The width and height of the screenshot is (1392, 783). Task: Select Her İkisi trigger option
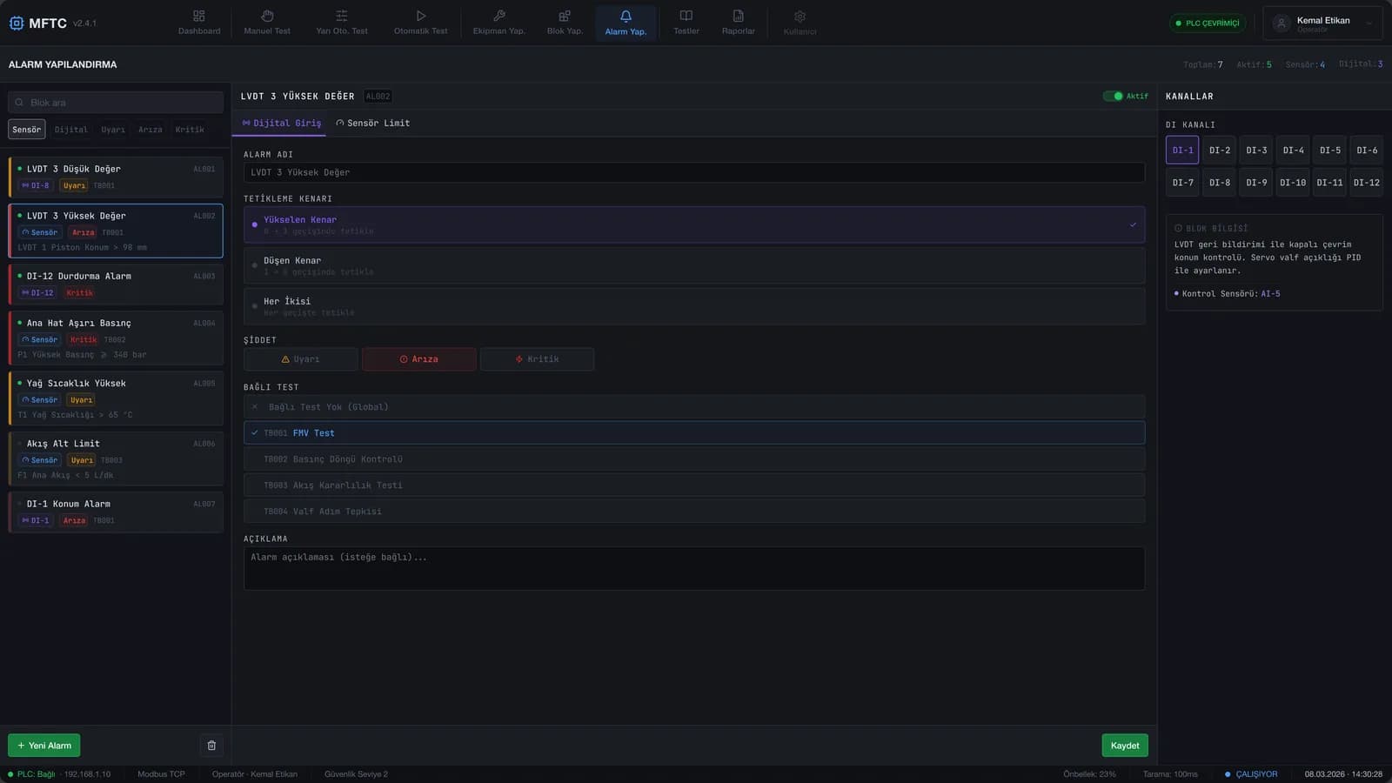point(694,306)
